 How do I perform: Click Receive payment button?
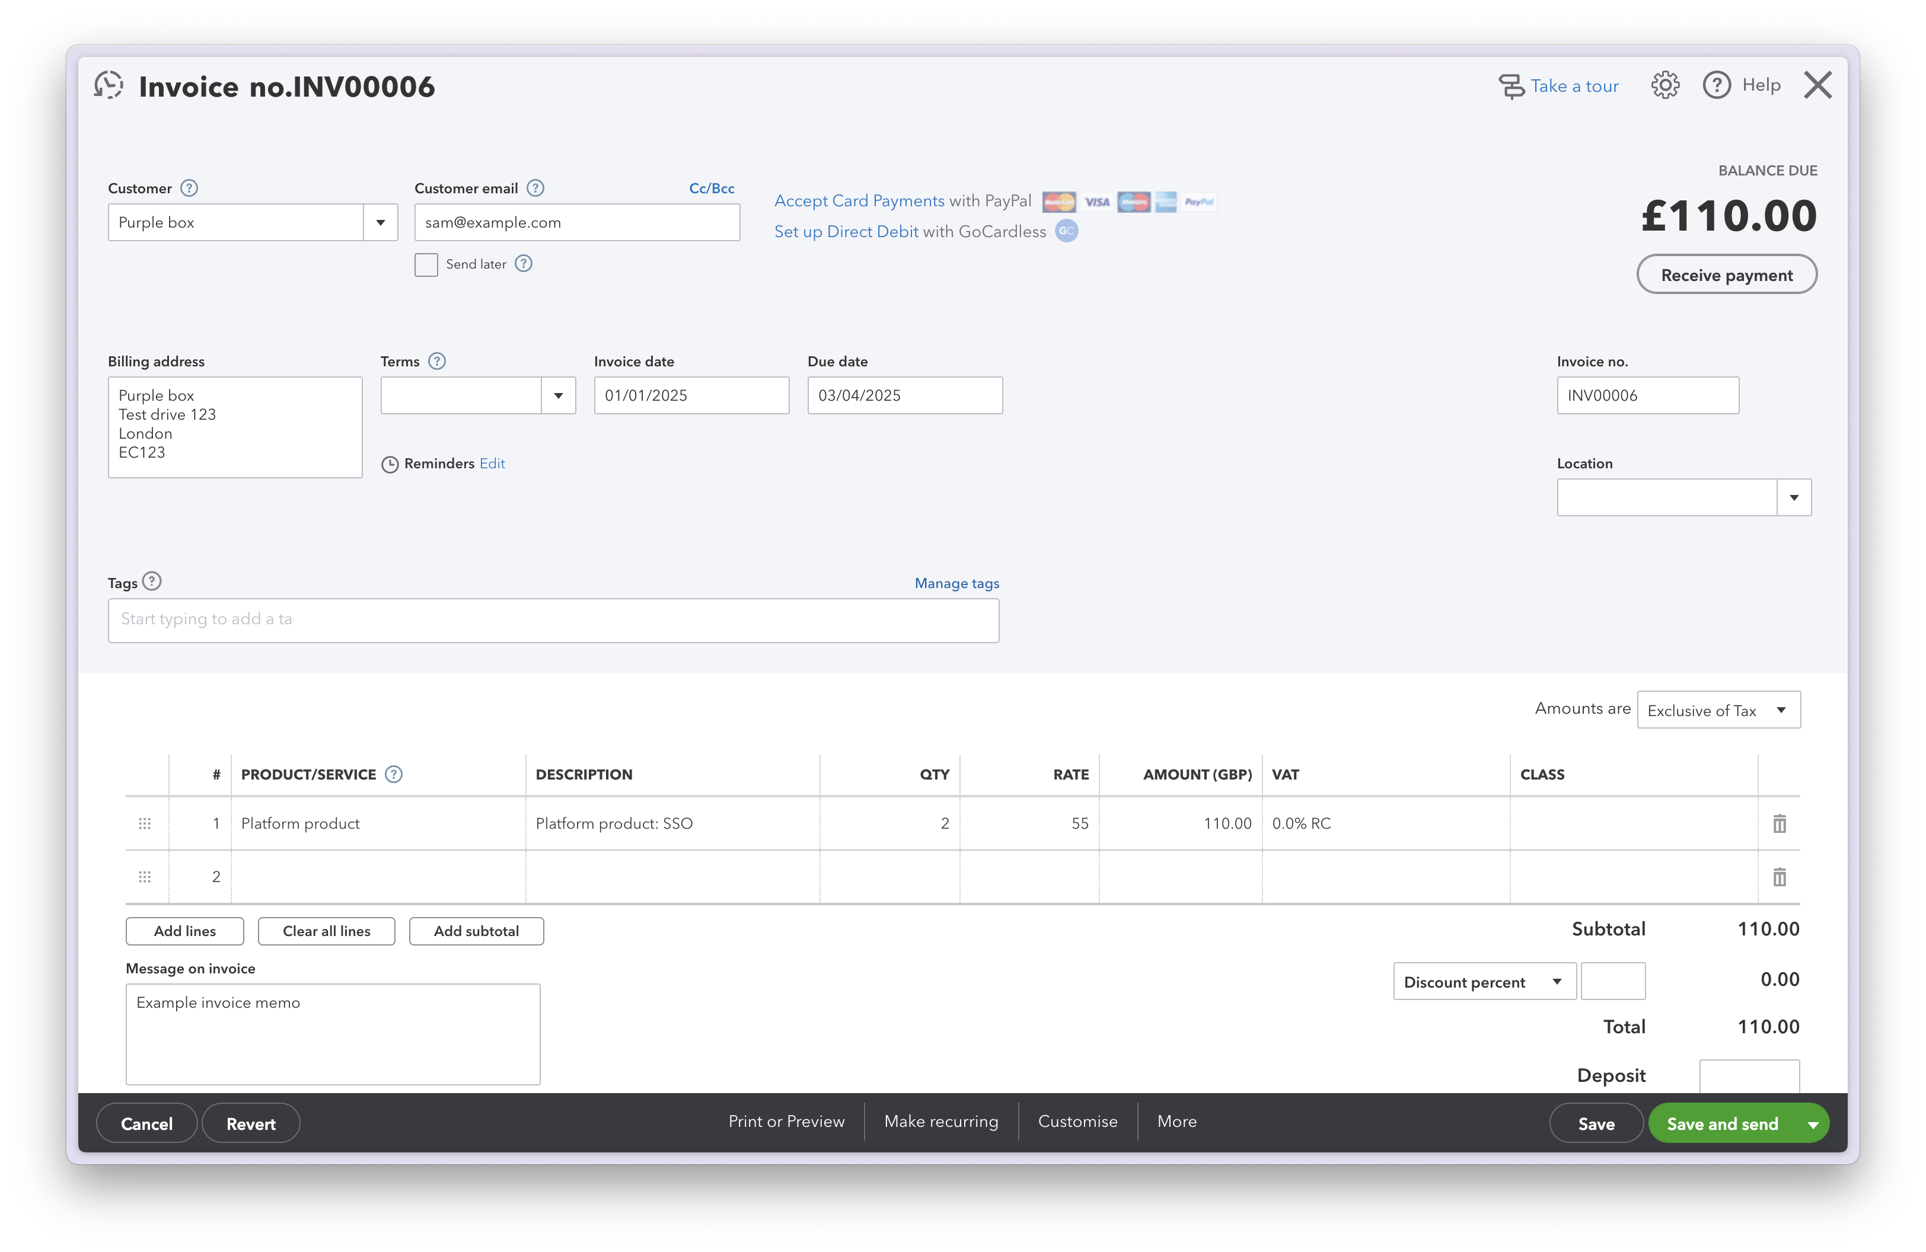(x=1727, y=275)
